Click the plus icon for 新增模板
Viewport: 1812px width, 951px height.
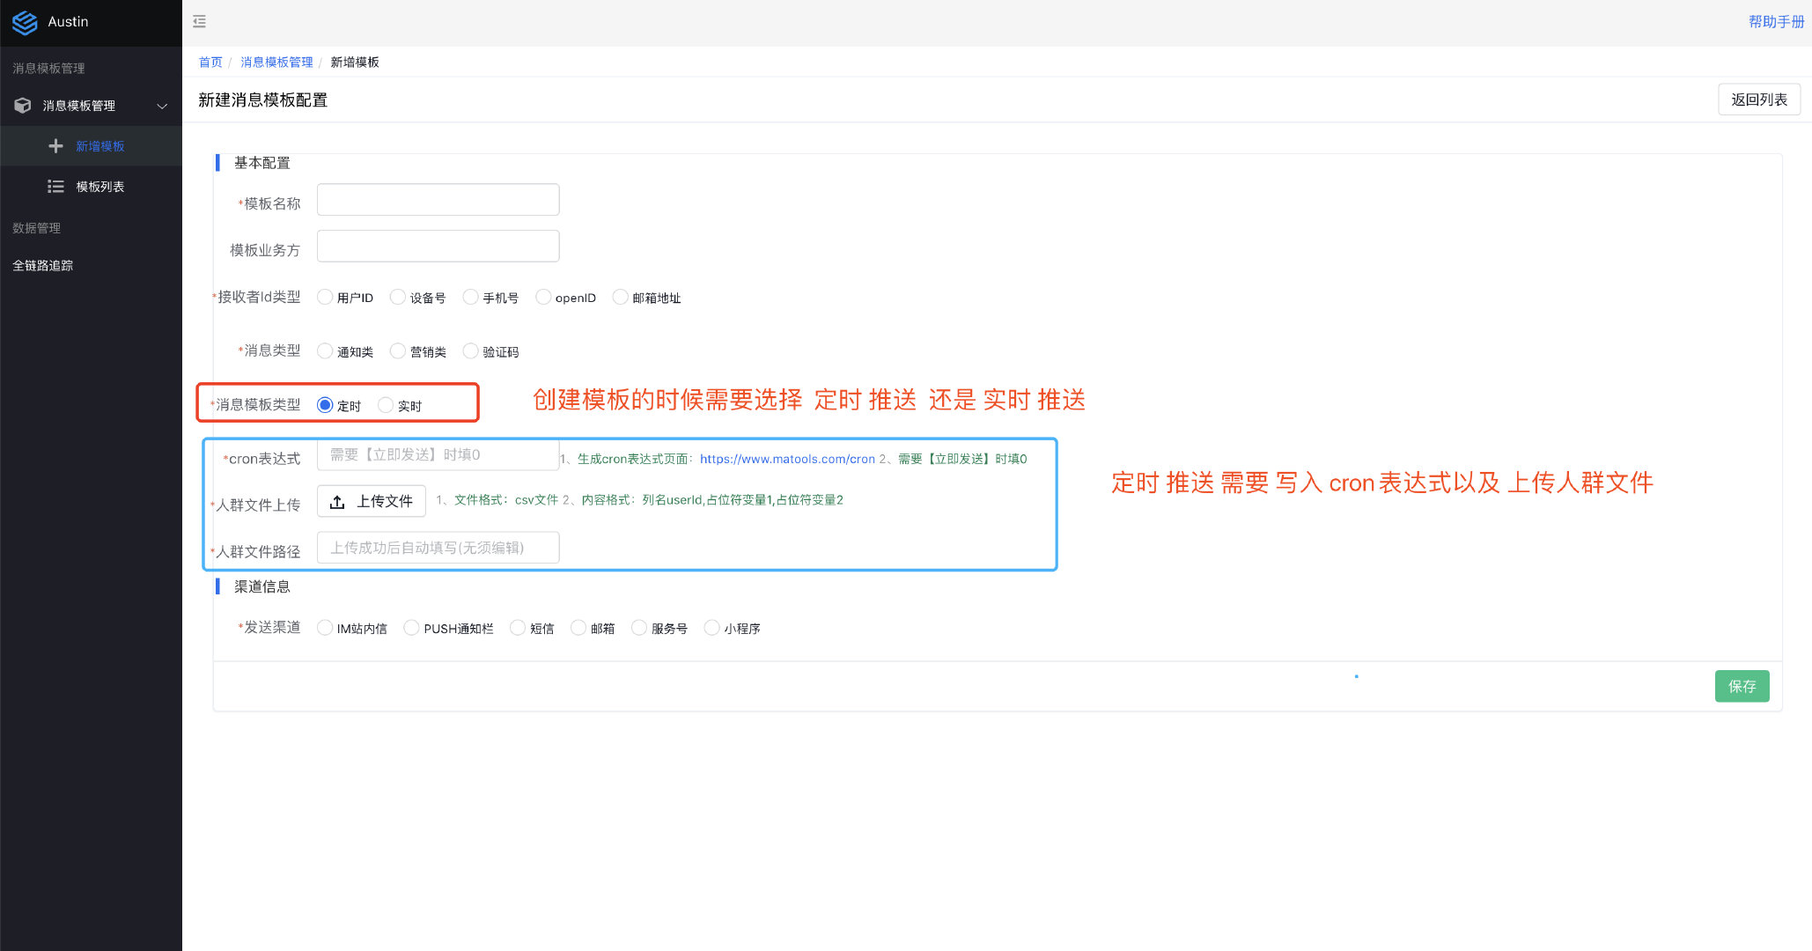[55, 146]
